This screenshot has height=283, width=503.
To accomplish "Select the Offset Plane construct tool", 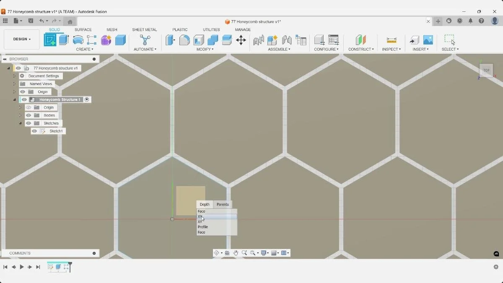I will click(x=361, y=40).
